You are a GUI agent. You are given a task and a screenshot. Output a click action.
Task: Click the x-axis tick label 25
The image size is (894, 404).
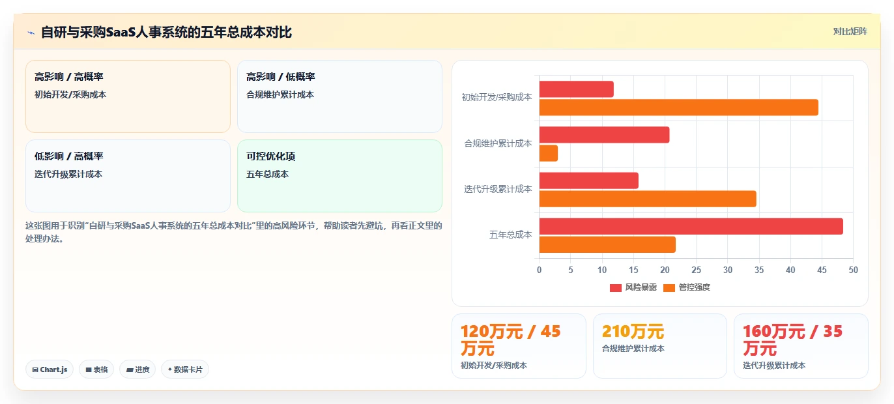[696, 270]
